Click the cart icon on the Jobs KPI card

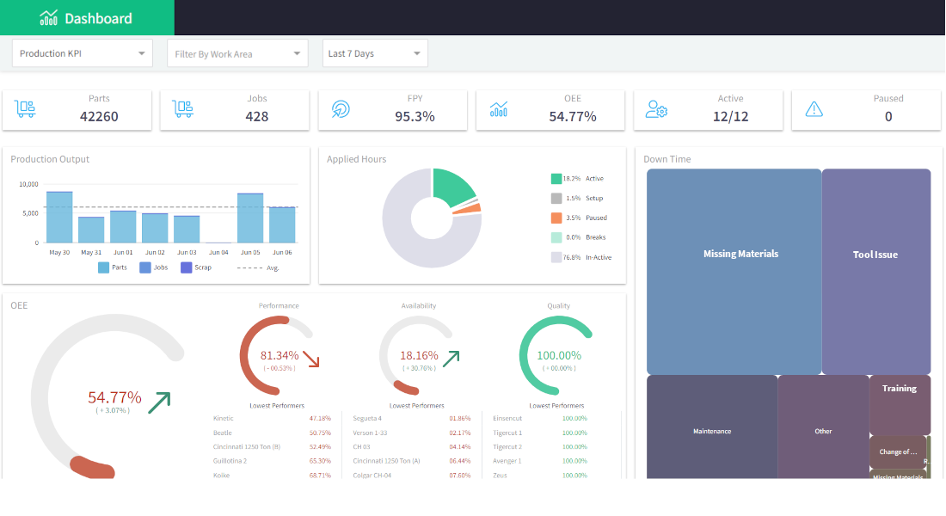point(184,109)
